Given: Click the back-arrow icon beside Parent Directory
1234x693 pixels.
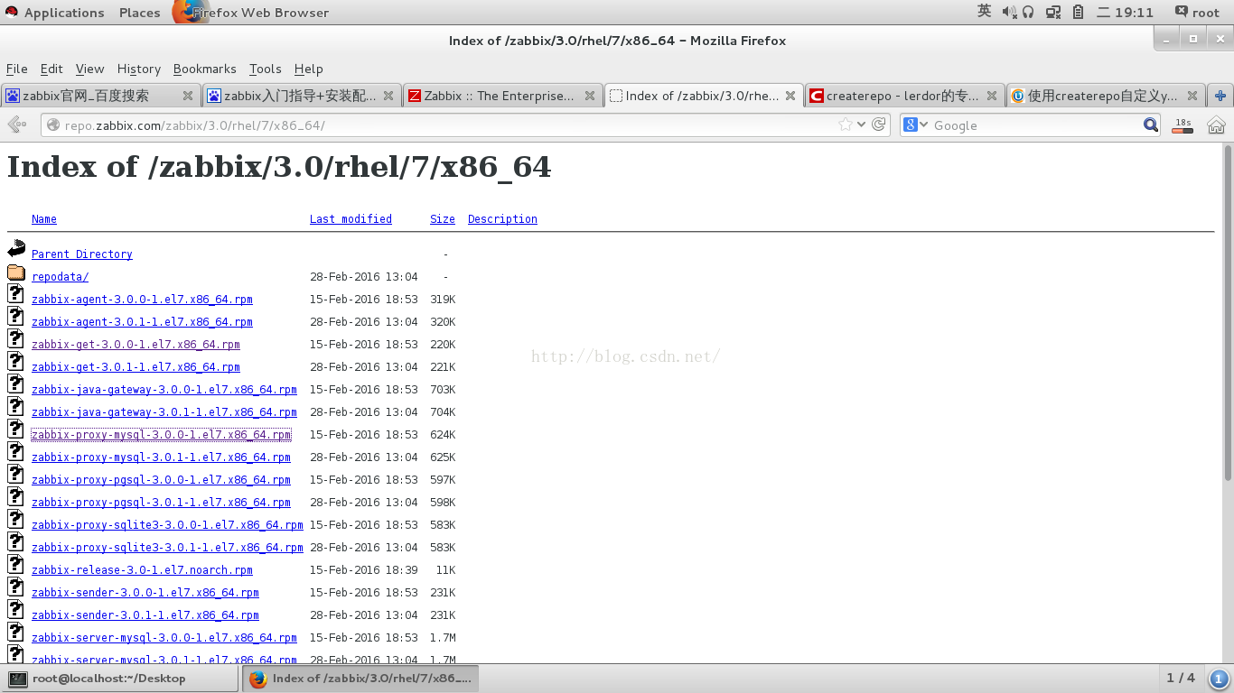Looking at the screenshot, I should pyautogui.click(x=16, y=249).
